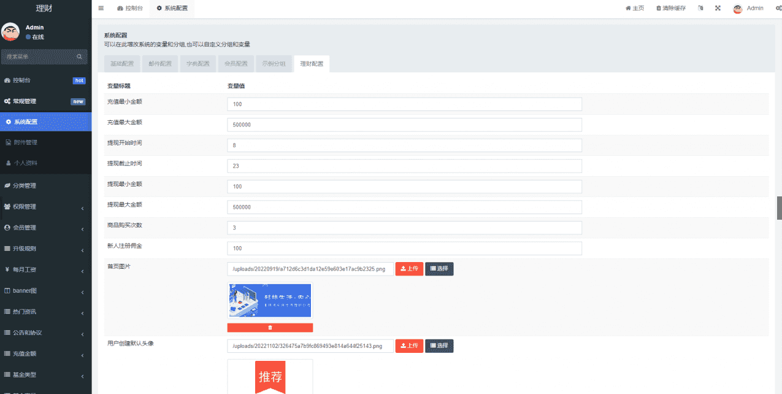Expand banner图 menu arrow
This screenshot has width=782, height=394.
click(x=82, y=292)
